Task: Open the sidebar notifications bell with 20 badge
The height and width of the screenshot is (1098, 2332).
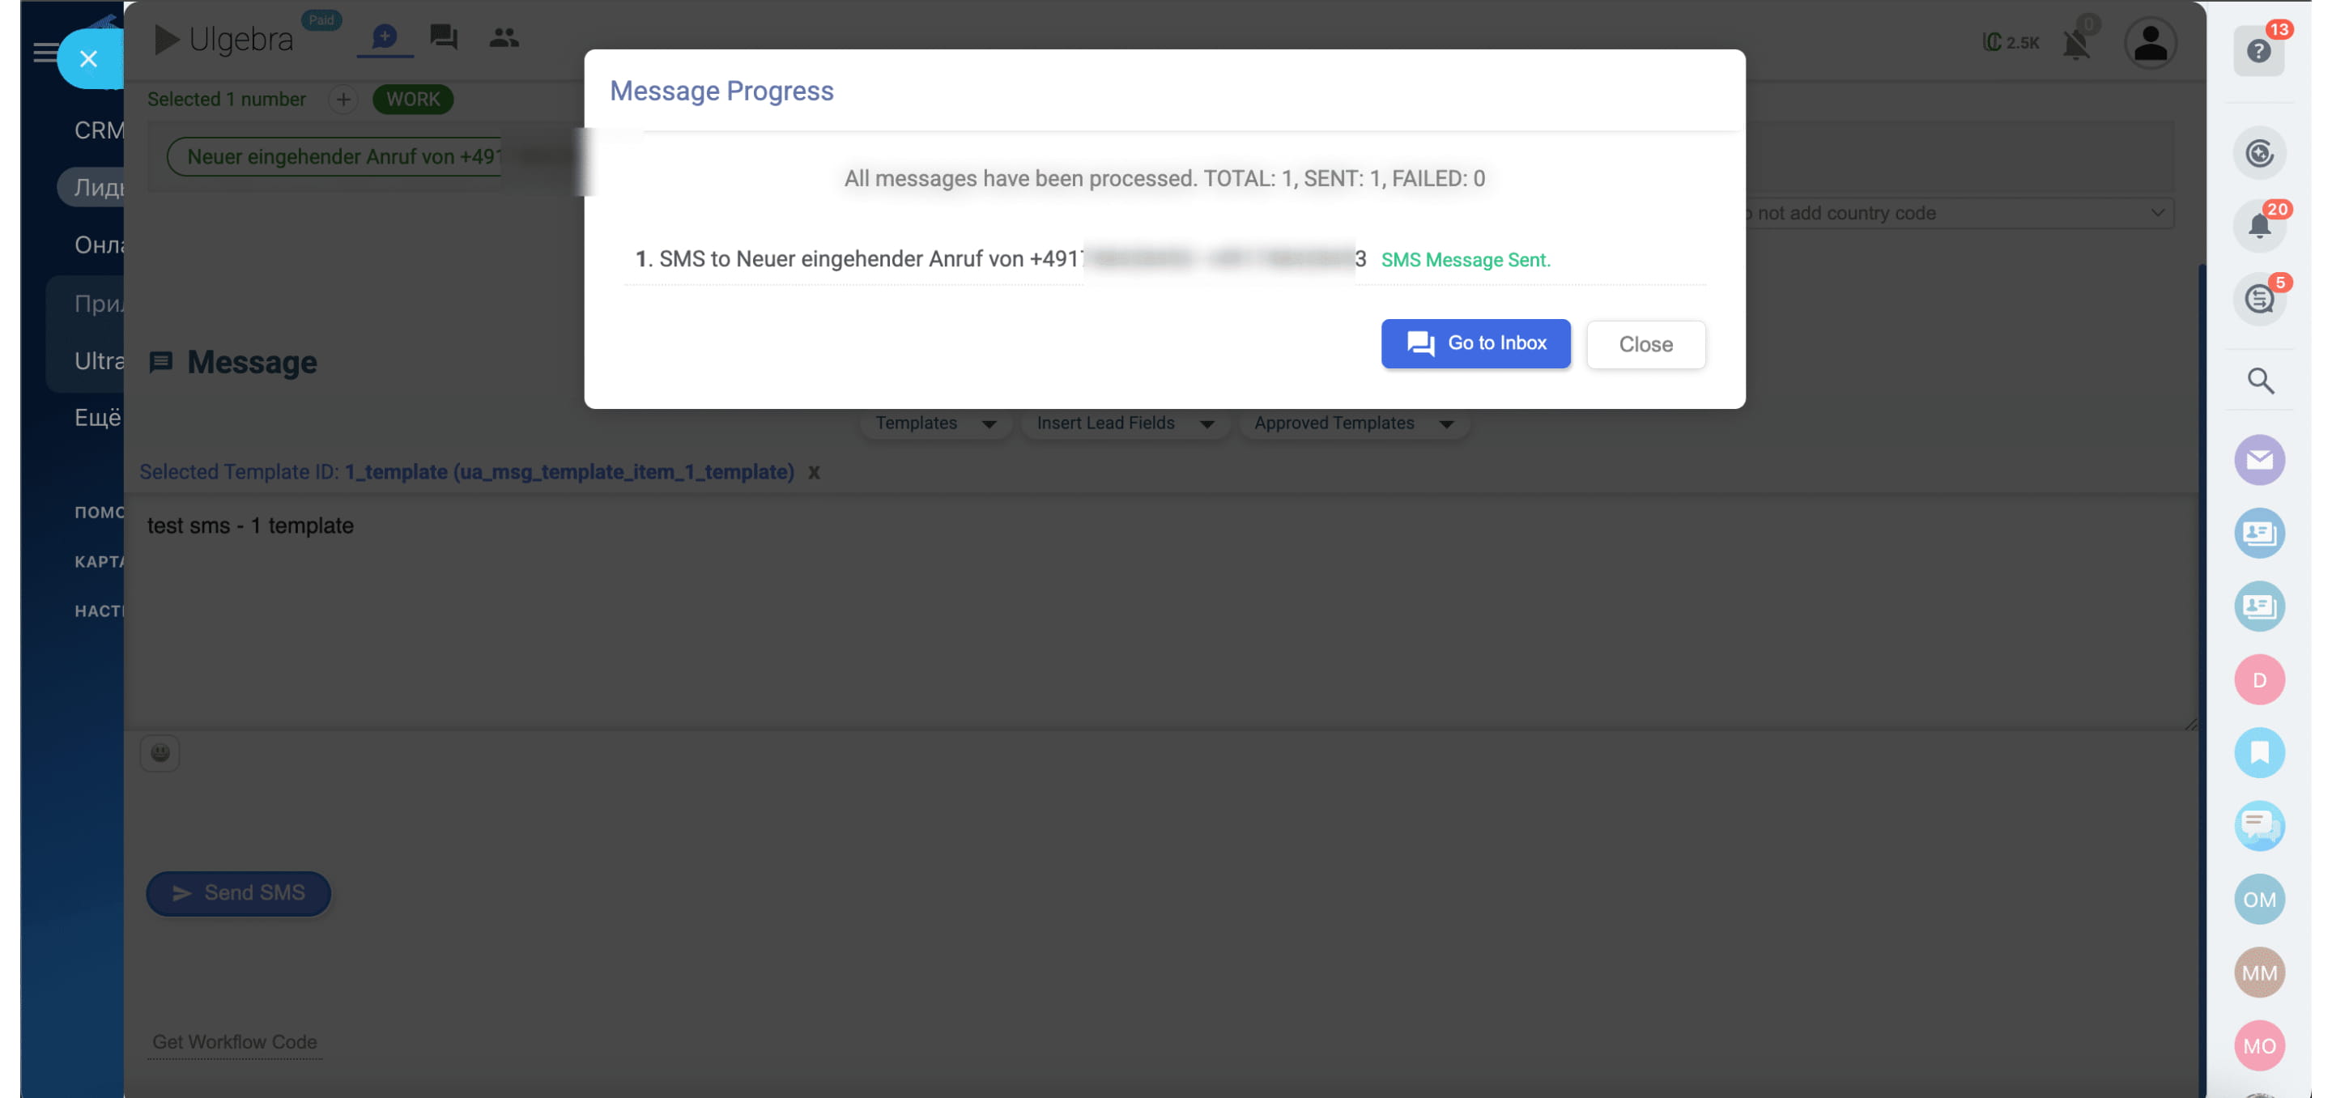Action: [2260, 225]
